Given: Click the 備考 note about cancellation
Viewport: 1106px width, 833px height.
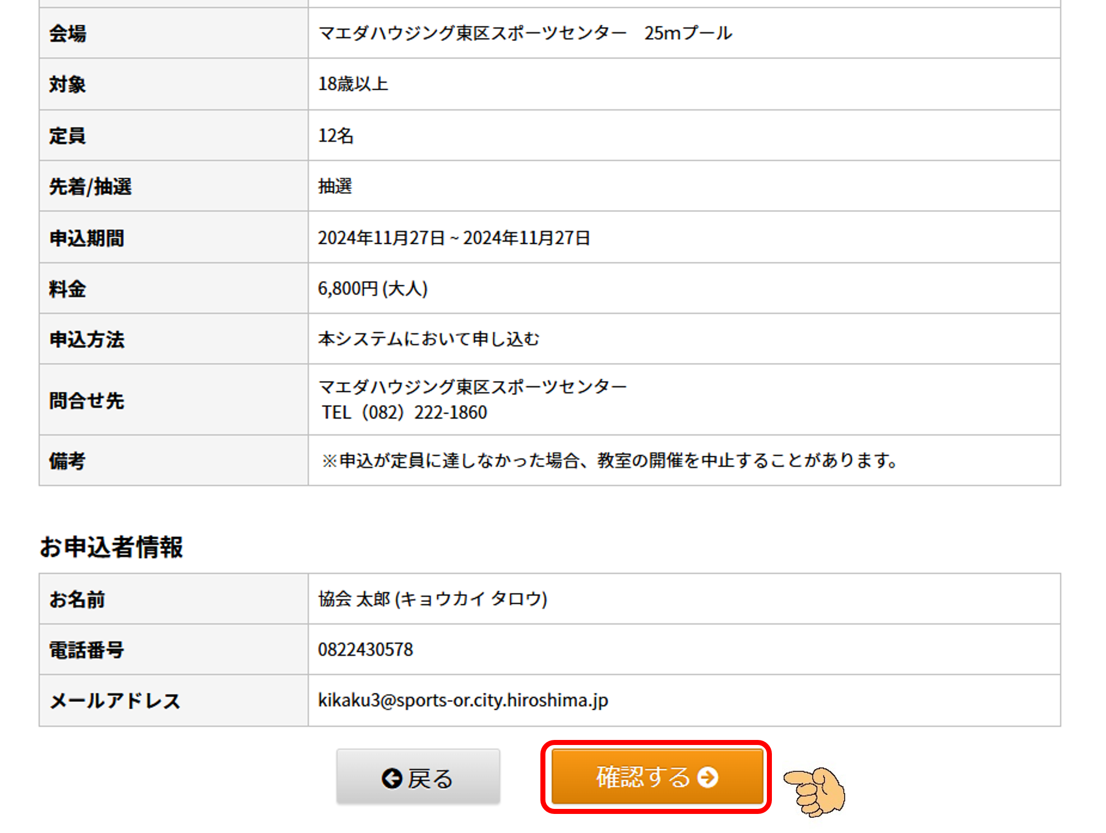Looking at the screenshot, I should click(609, 461).
